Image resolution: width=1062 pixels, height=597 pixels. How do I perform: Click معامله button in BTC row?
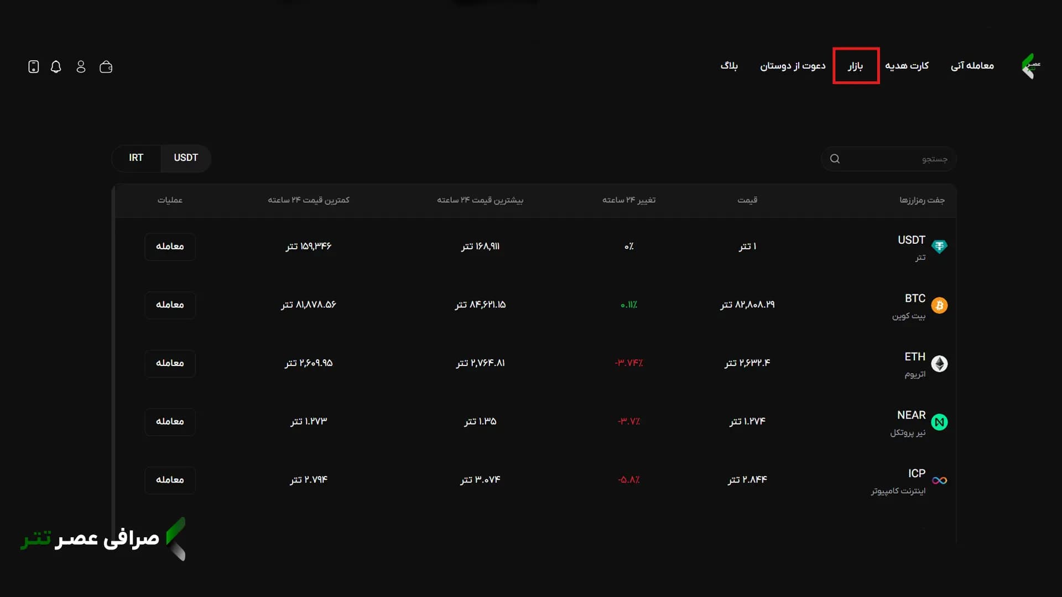(170, 305)
